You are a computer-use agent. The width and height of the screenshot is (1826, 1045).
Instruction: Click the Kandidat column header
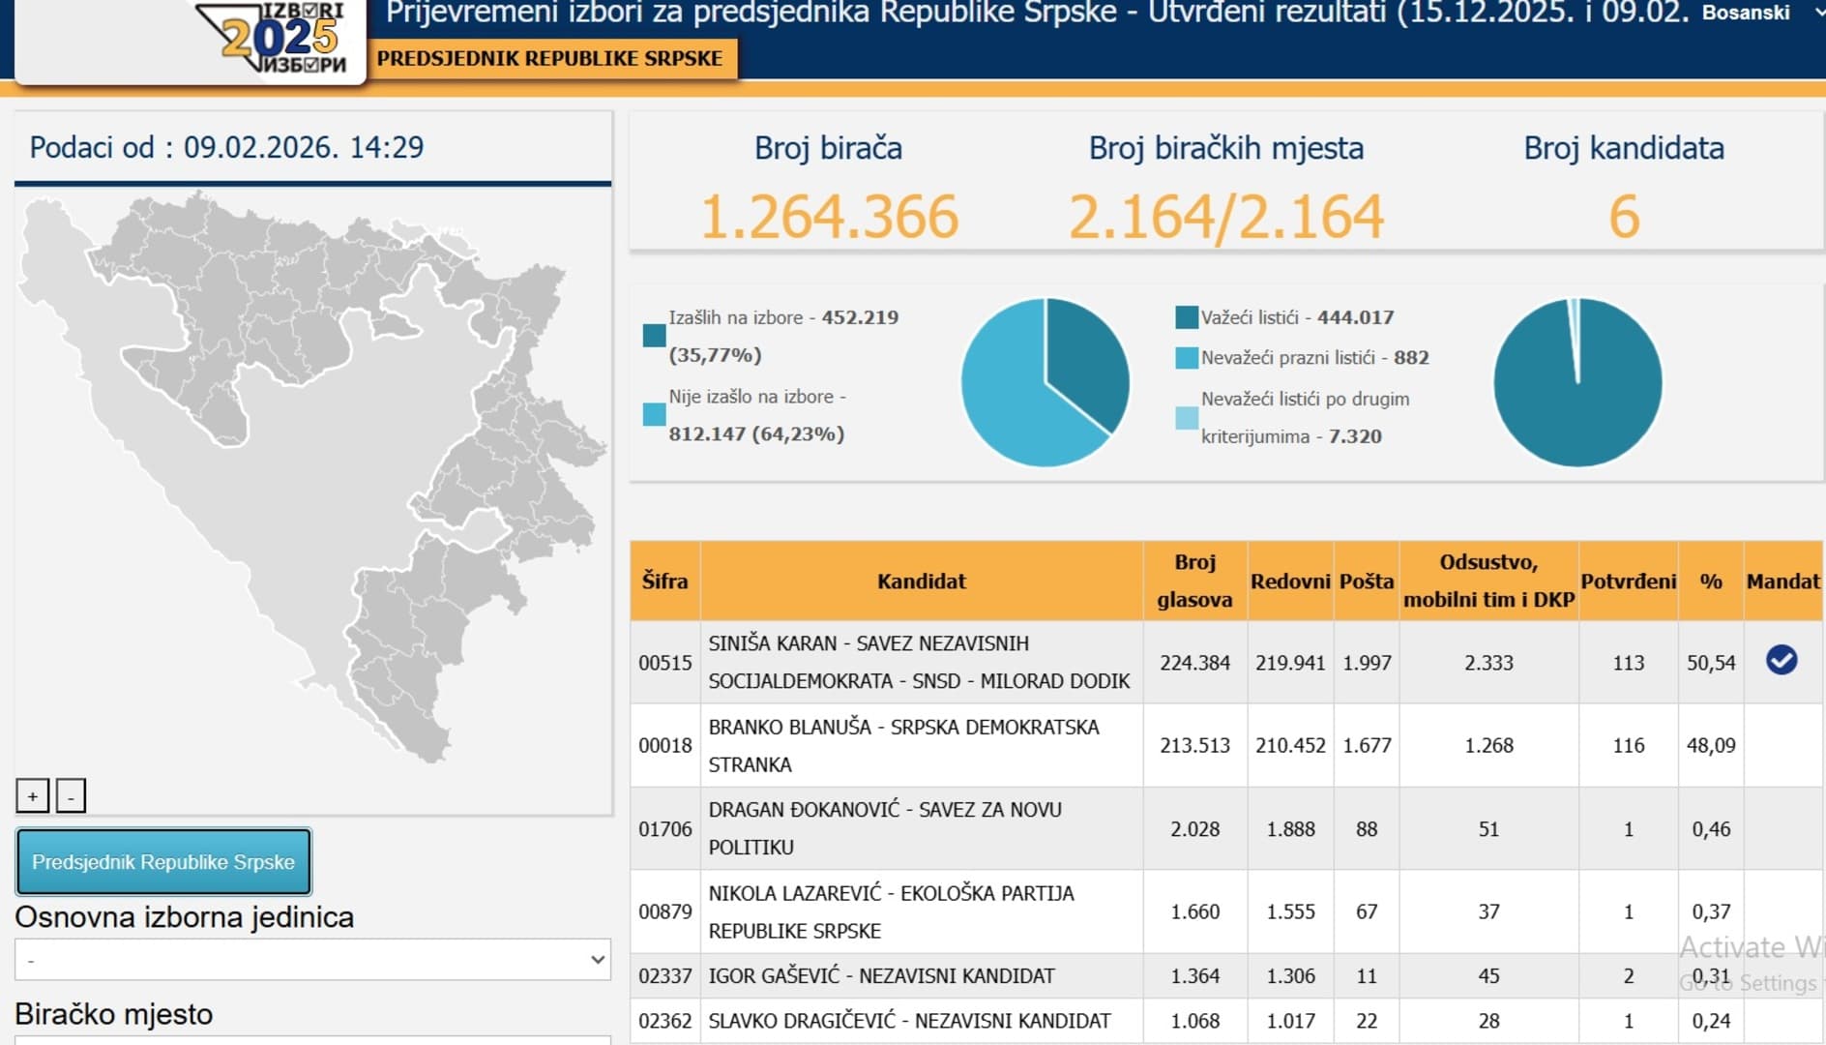[x=921, y=581]
